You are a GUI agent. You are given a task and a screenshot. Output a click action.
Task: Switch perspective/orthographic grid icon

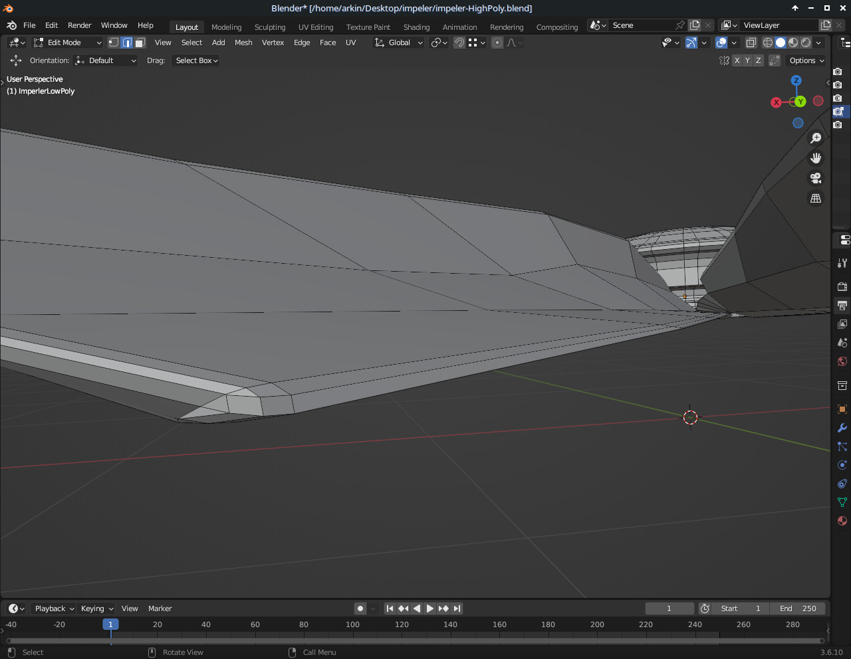tap(816, 198)
